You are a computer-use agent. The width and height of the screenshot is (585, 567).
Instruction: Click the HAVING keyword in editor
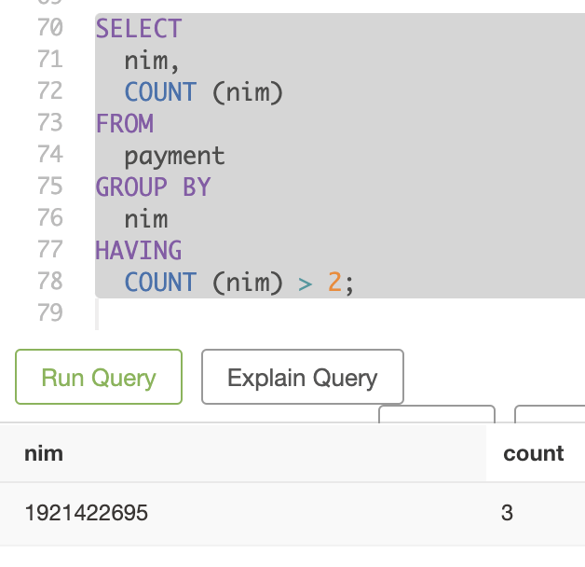click(139, 251)
